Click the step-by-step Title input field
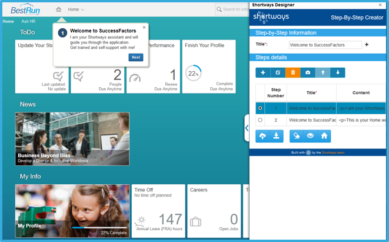Screen dimensions: 389x242 (x=325, y=45)
